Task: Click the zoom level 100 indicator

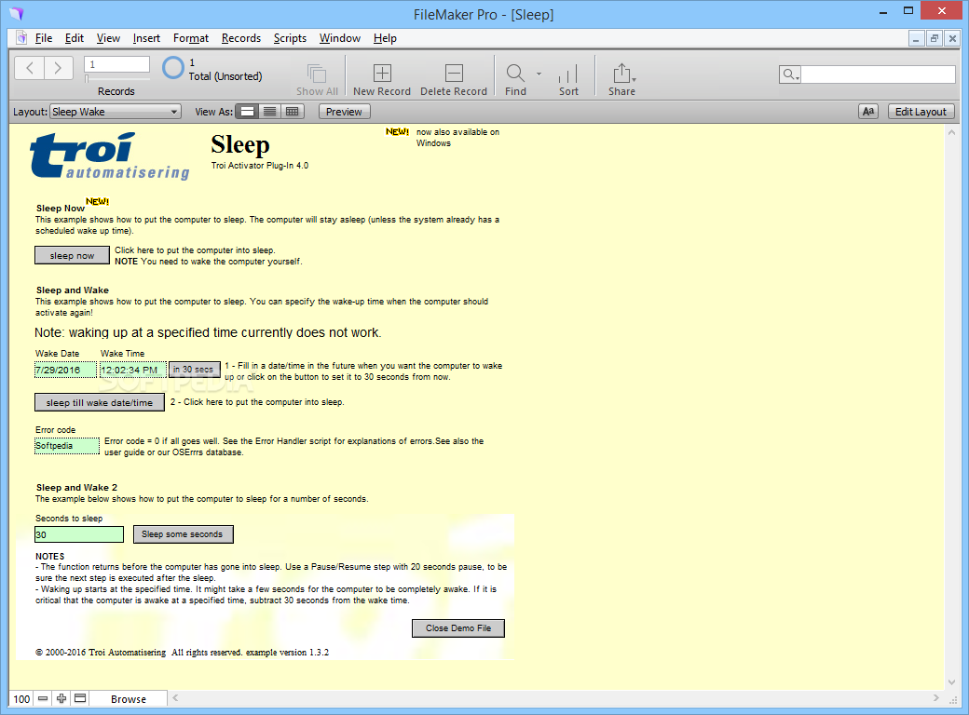Action: point(21,699)
